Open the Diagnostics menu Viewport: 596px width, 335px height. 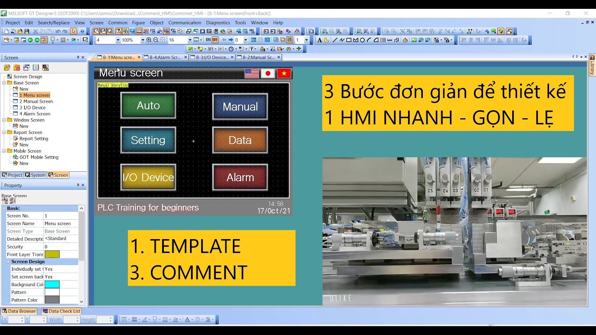[x=218, y=22]
